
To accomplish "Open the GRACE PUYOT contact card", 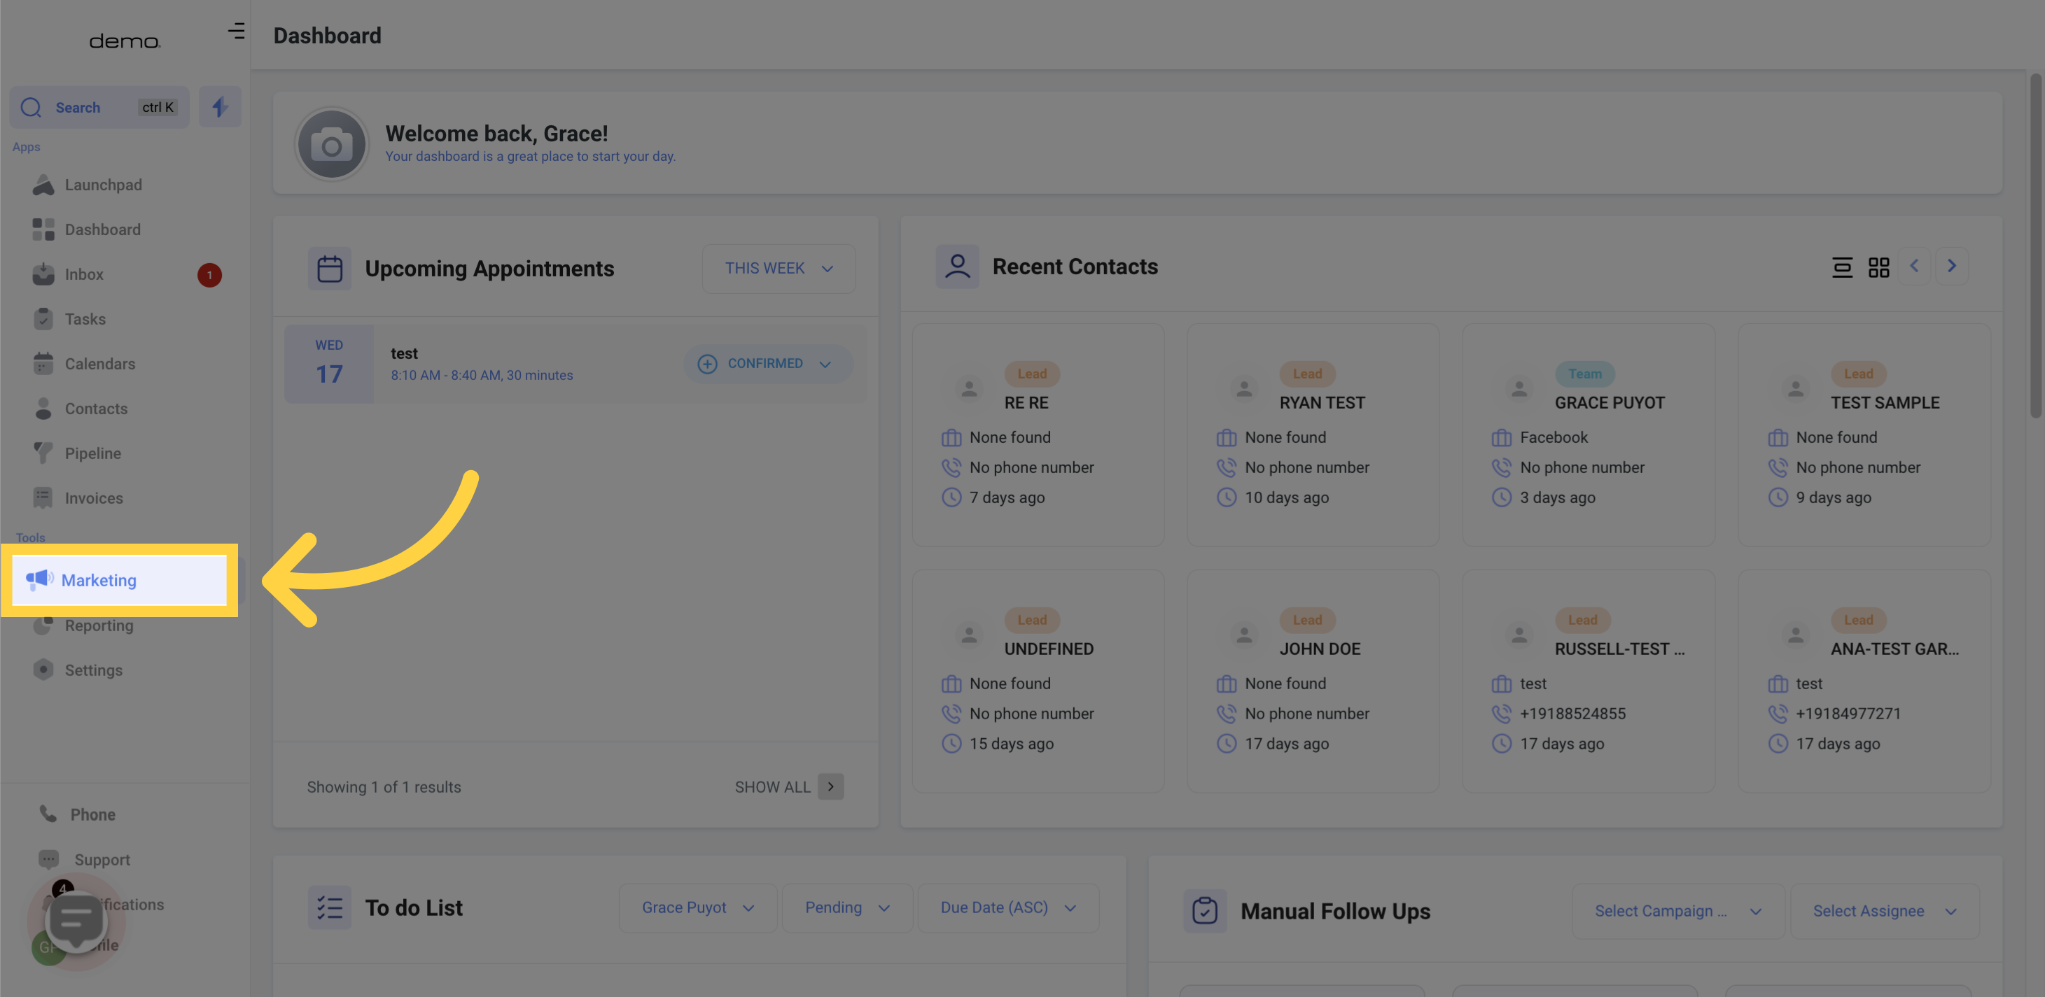I will [x=1589, y=434].
